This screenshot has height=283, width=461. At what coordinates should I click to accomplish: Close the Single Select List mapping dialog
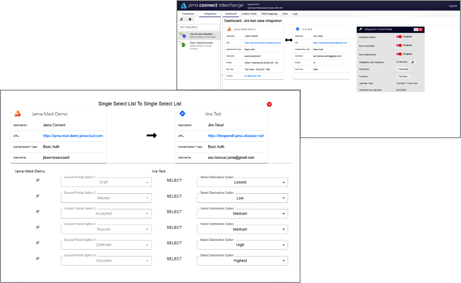click(269, 104)
